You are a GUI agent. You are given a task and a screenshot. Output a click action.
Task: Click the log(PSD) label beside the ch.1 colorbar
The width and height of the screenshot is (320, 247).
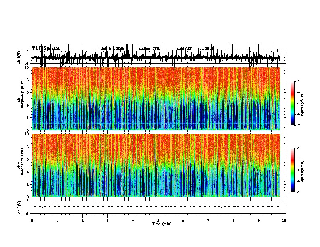[303, 105]
